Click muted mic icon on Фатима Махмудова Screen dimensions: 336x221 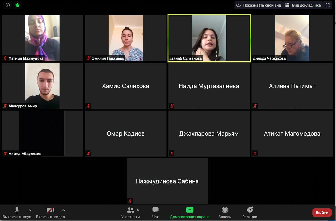(5, 58)
